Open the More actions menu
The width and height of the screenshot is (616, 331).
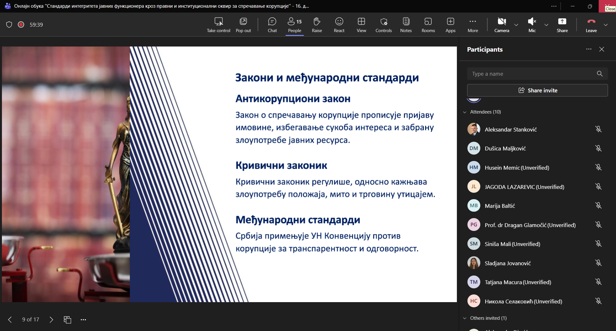click(x=473, y=25)
